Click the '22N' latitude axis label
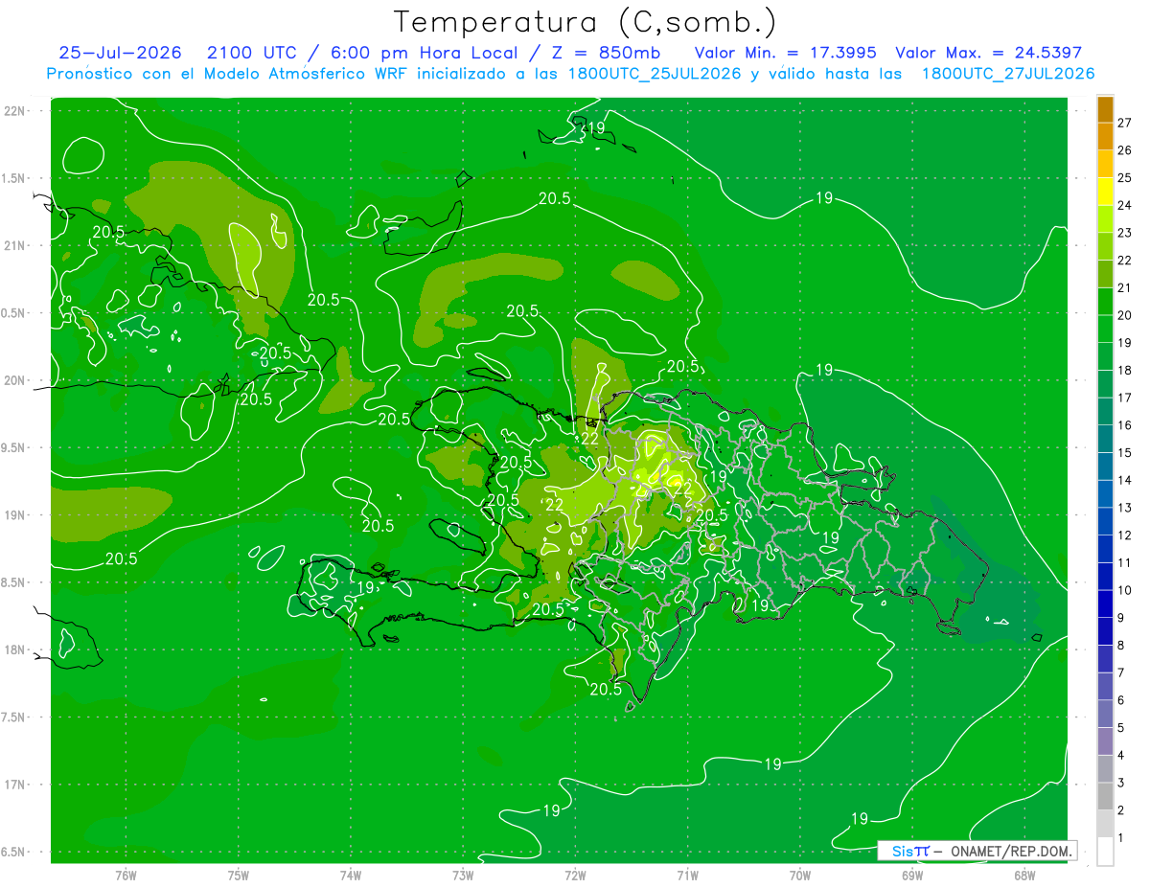The height and width of the screenshot is (888, 1150). click(14, 111)
